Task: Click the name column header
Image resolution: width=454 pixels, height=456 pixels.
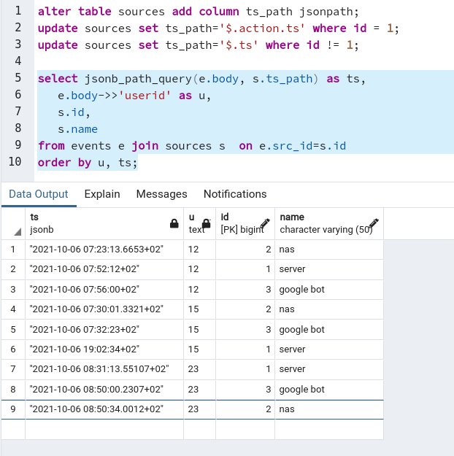Action: (x=321, y=223)
